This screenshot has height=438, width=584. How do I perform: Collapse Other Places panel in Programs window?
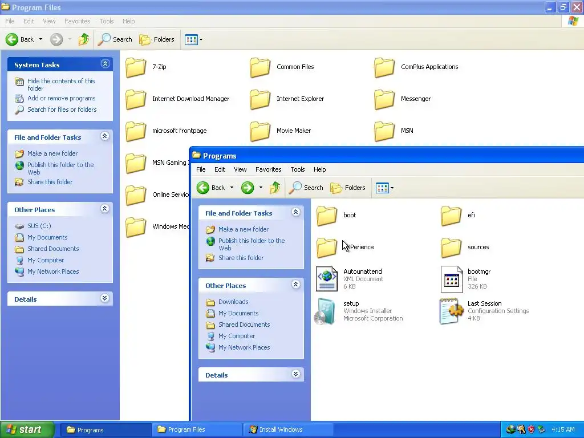click(x=296, y=285)
